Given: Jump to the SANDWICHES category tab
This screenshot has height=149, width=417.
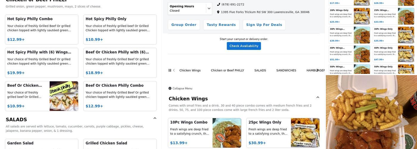Looking at the screenshot, I should (286, 71).
